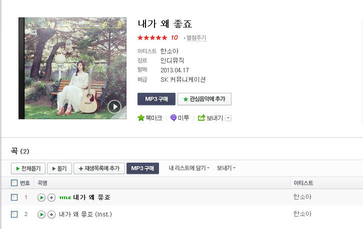This screenshot has width=363, height=229.
Task: Play track 1 내가 왜 좋죠
Action: point(41,198)
